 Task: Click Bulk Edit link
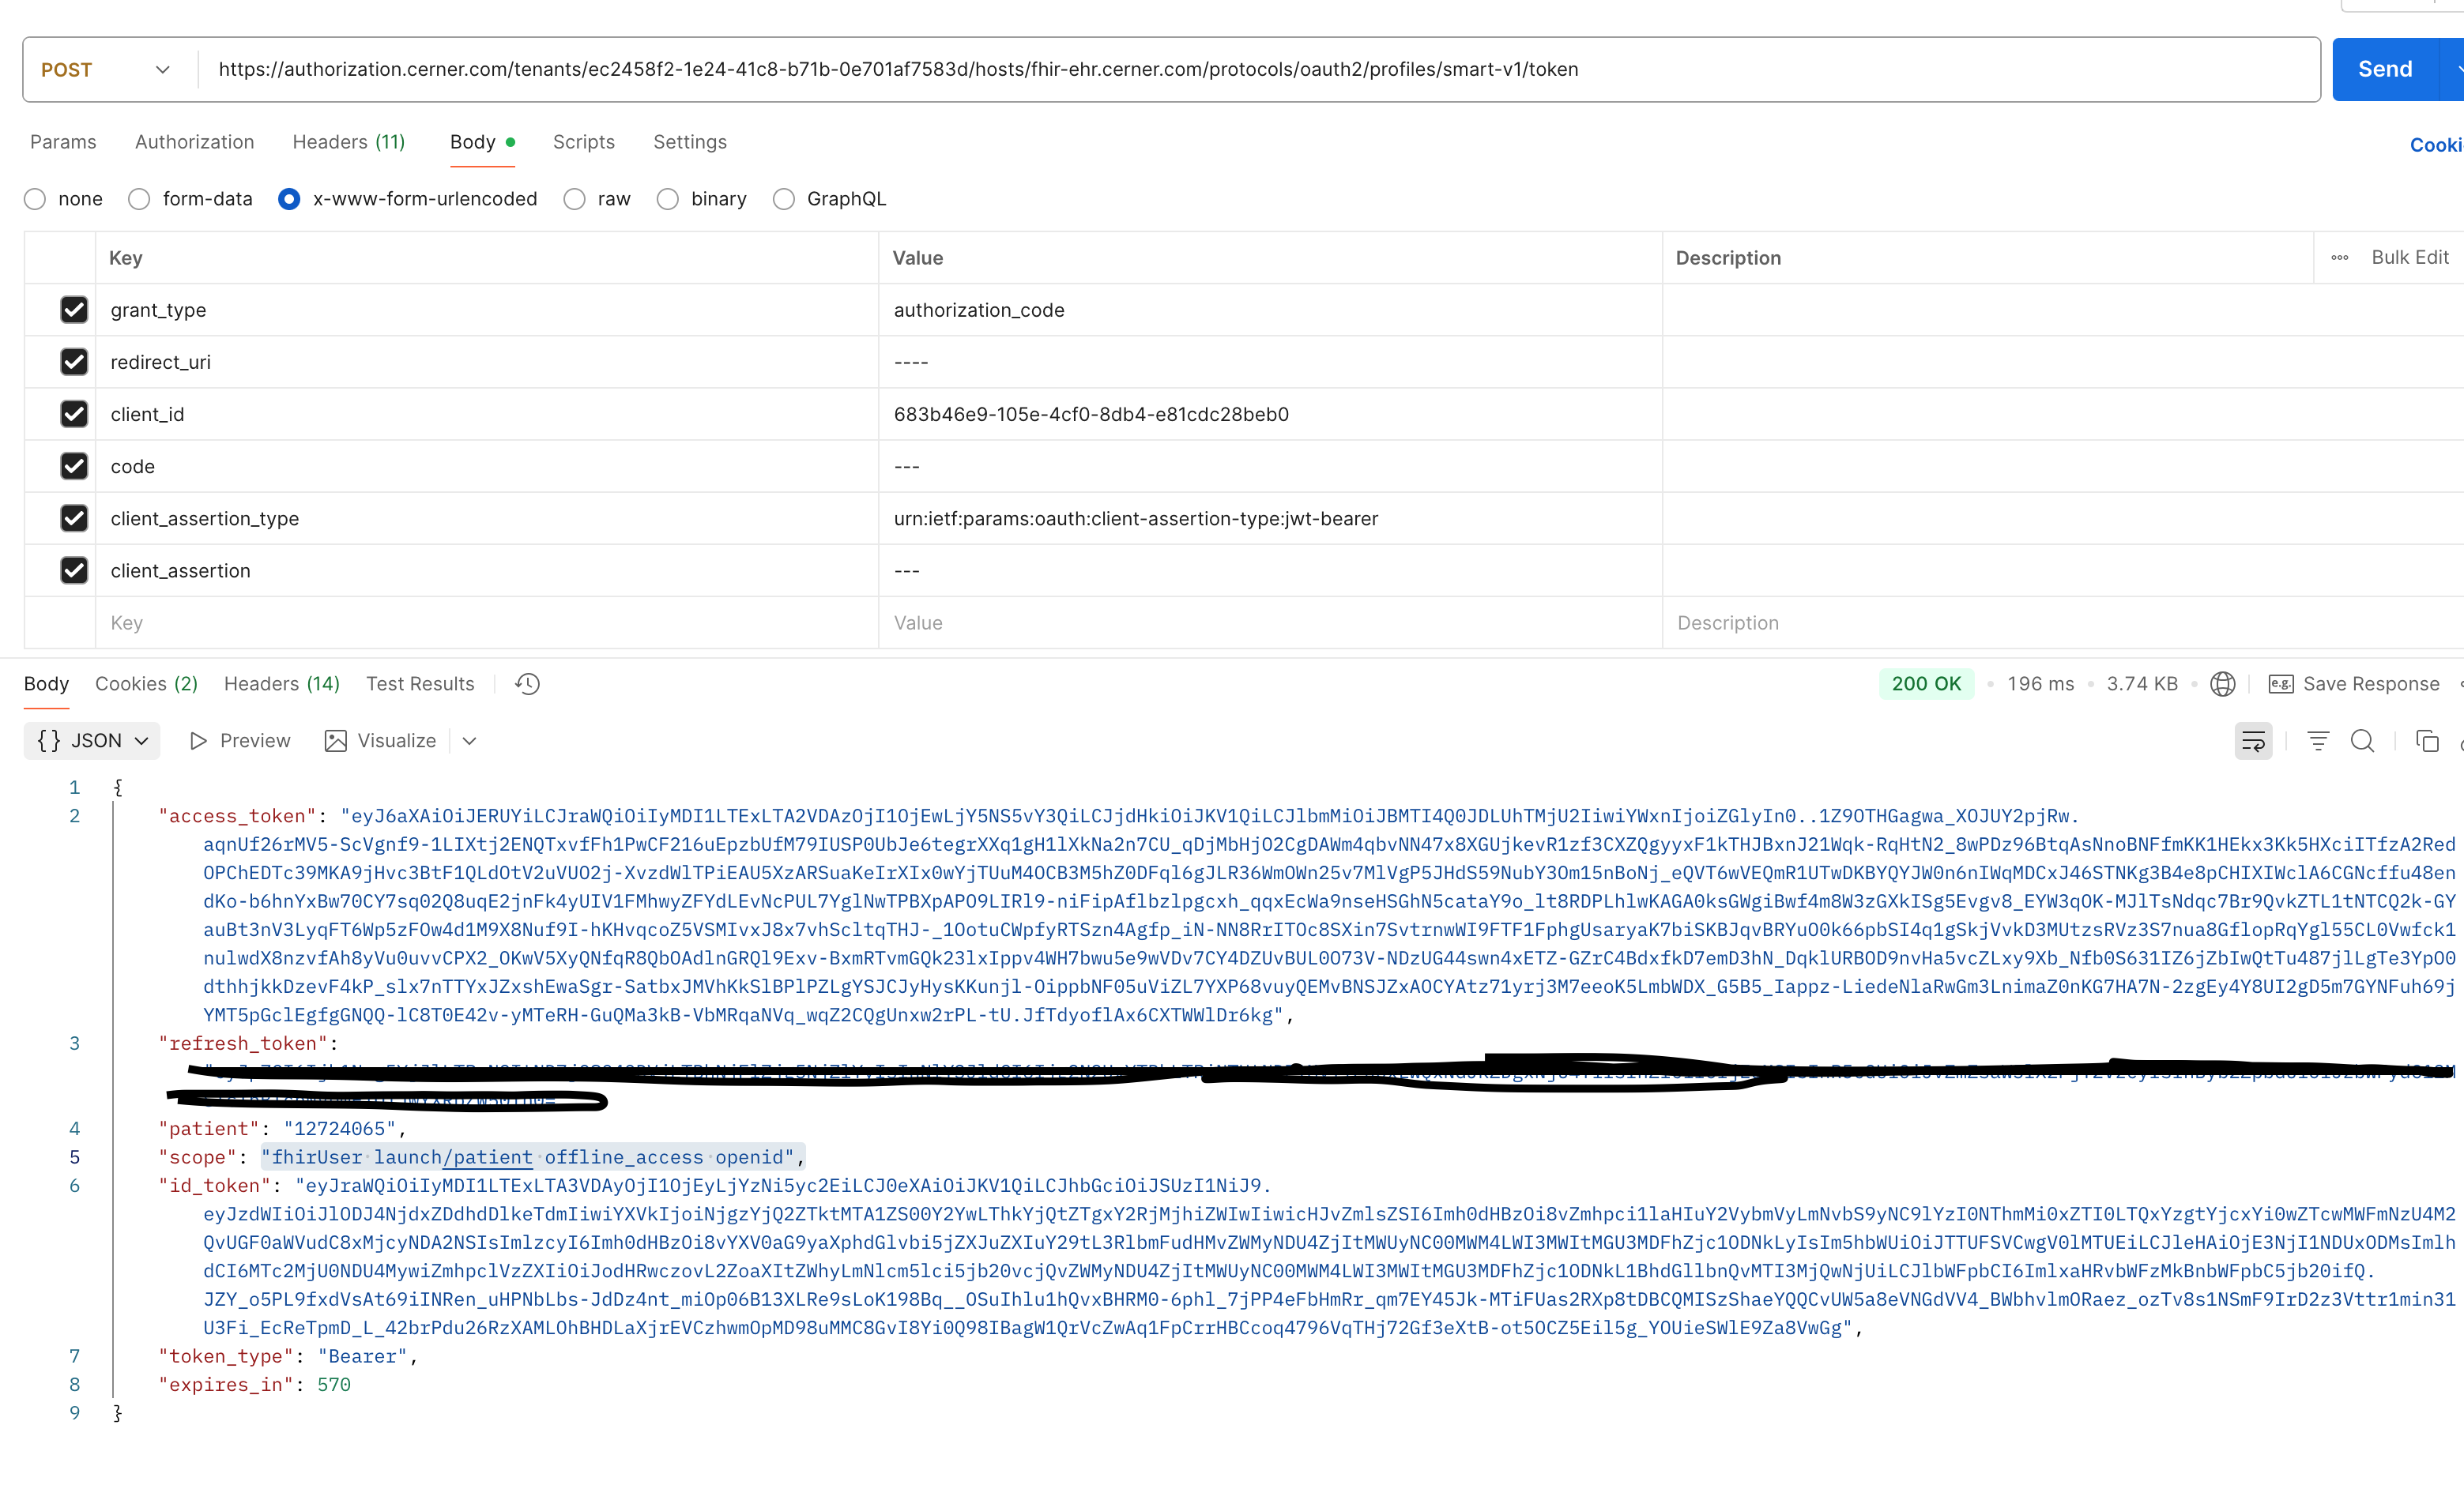click(x=2409, y=258)
